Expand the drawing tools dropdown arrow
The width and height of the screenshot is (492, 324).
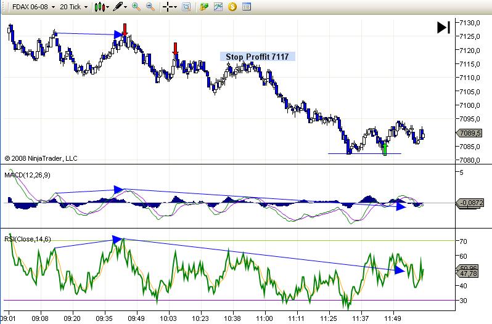tap(125, 7)
